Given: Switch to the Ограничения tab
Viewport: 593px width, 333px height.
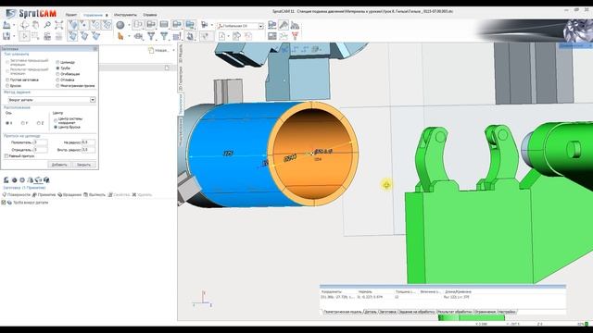Looking at the screenshot, I should point(485,312).
